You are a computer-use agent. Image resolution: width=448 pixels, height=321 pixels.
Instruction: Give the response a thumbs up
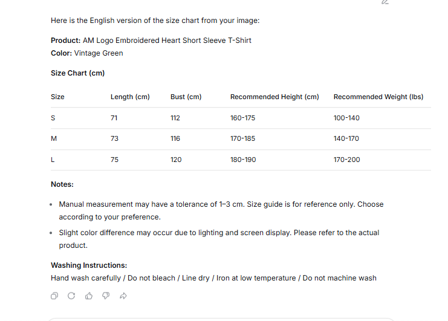(x=89, y=296)
